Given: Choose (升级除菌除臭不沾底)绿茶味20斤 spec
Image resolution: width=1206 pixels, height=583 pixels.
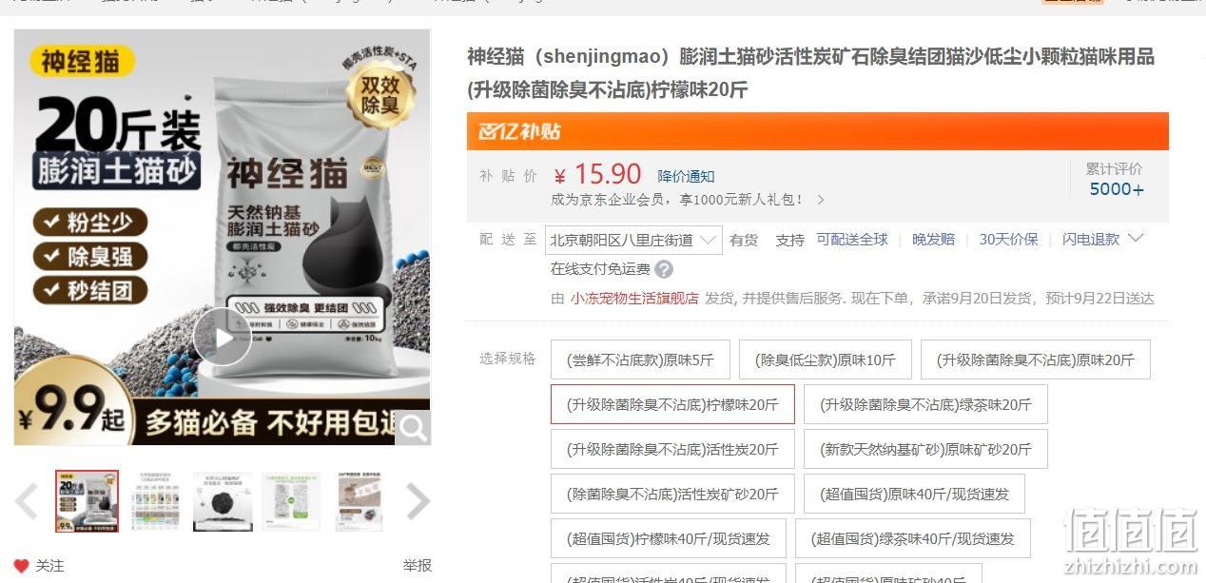Looking at the screenshot, I should pyautogui.click(x=925, y=404).
